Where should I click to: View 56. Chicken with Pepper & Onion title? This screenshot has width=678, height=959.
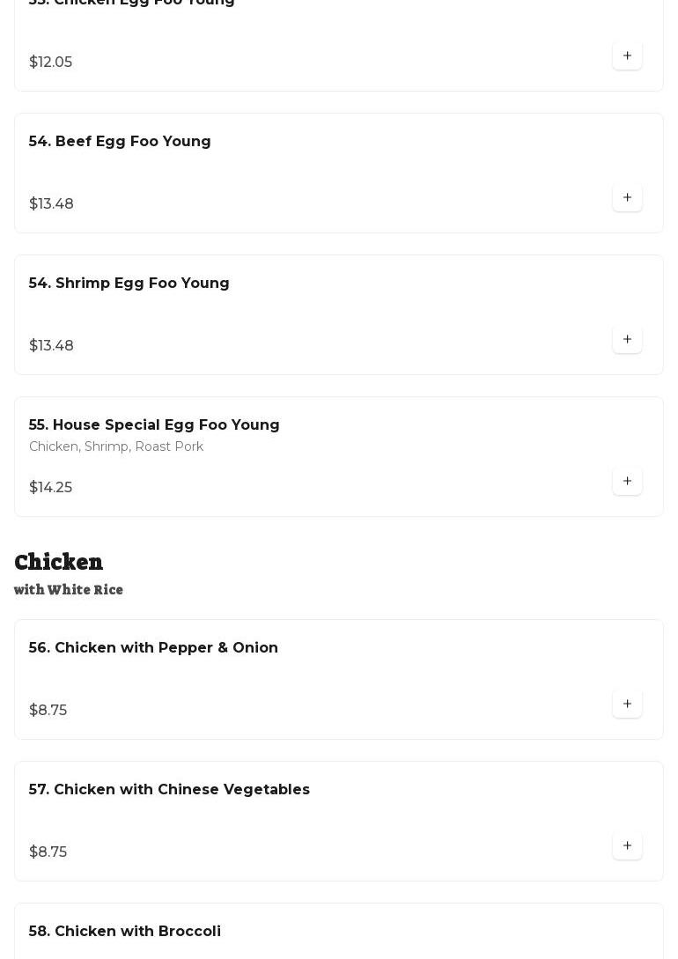[x=153, y=648]
